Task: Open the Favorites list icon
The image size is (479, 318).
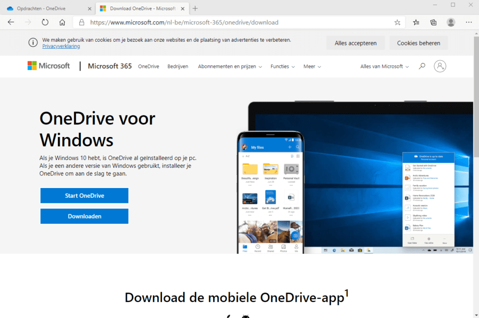Action: [416, 22]
